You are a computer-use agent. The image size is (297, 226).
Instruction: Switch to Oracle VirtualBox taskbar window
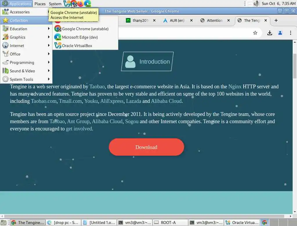click(242, 223)
